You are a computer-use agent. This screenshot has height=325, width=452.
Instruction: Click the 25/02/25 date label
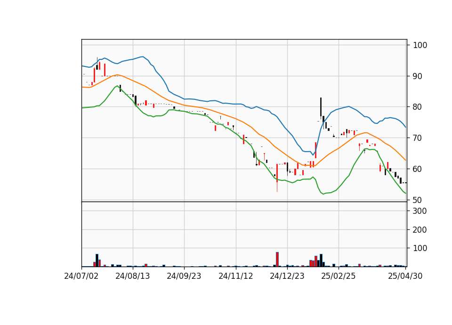tap(339, 276)
